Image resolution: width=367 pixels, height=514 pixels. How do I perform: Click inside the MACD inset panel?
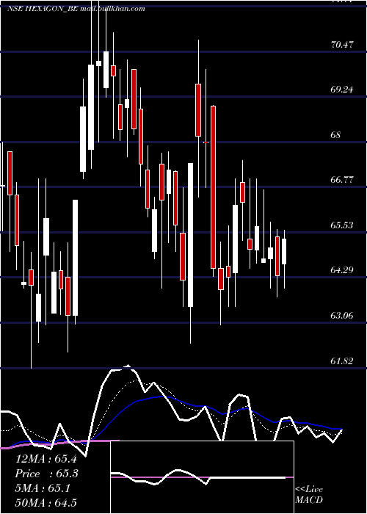202,477
